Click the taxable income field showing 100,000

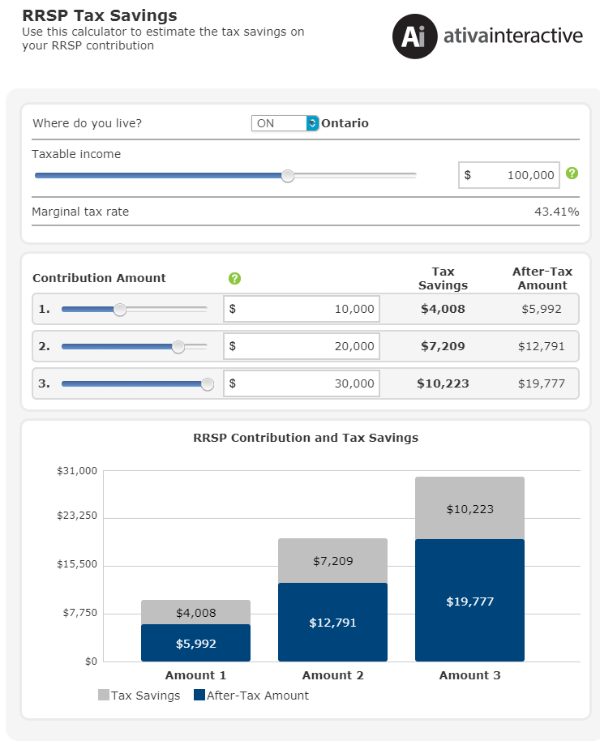pyautogui.click(x=508, y=175)
